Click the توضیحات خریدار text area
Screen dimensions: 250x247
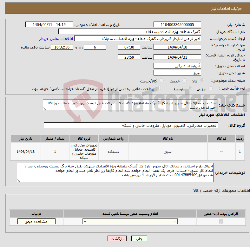[x=115, y=172]
